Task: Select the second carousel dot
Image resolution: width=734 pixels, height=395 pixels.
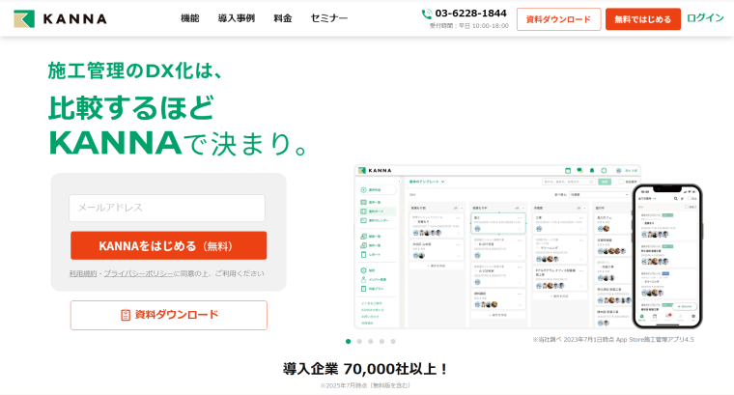Action: tap(359, 341)
